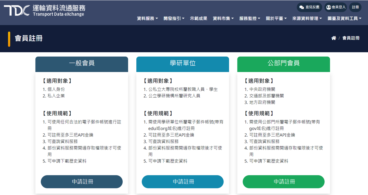Click the 註冊 button in top bar
The height and width of the screenshot is (195, 368).
355,7
